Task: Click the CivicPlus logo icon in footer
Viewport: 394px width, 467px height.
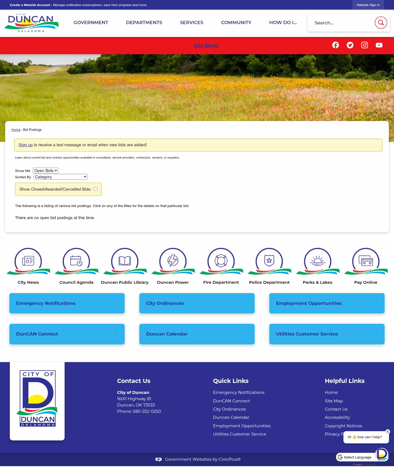Action: click(158, 459)
